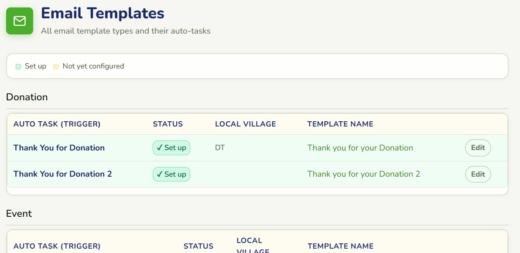
Task: Click the Set up badge for Thank You for Donation 2
Action: [171, 174]
